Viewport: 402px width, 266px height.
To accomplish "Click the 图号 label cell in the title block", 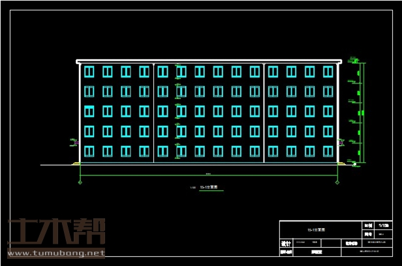I will coord(367,233).
